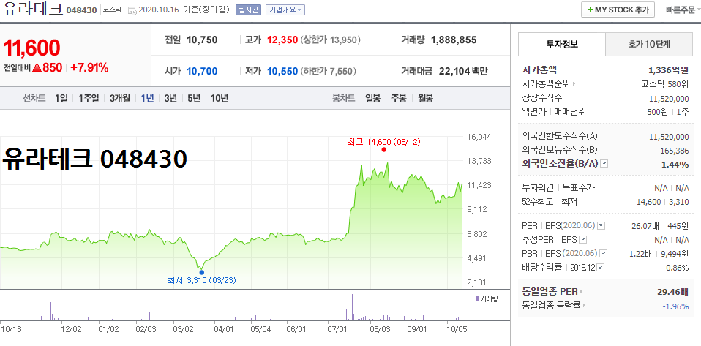Image resolution: width=701 pixels, height=346 pixels.
Task: Click the 거래대금 value 22,104 백만
Action: 462,71
